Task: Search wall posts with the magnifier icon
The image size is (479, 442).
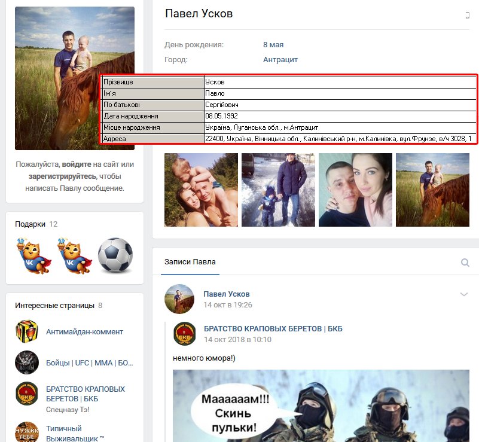Action: (x=465, y=263)
